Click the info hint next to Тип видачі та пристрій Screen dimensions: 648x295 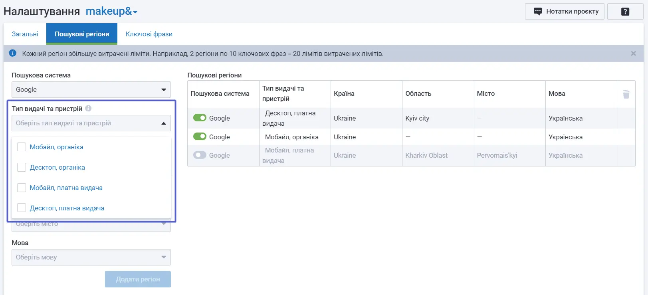pos(88,108)
